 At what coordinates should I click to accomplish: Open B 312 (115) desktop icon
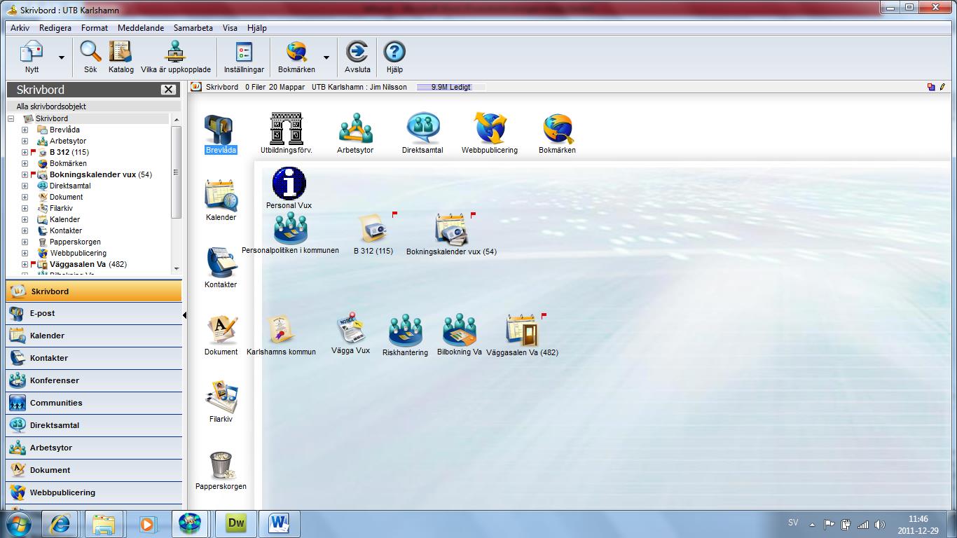[x=373, y=234]
